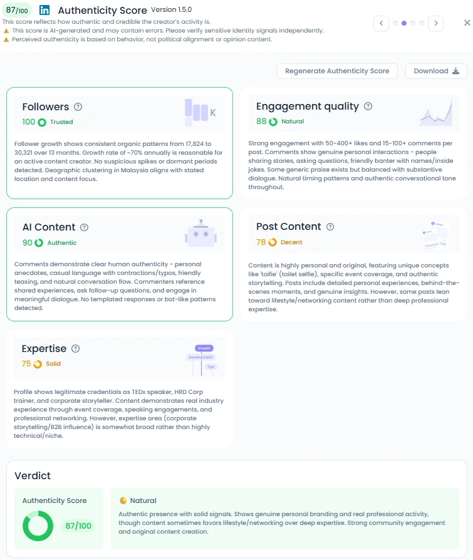Click the AI Content help icon
Image resolution: width=473 pixels, height=560 pixels.
tap(85, 227)
